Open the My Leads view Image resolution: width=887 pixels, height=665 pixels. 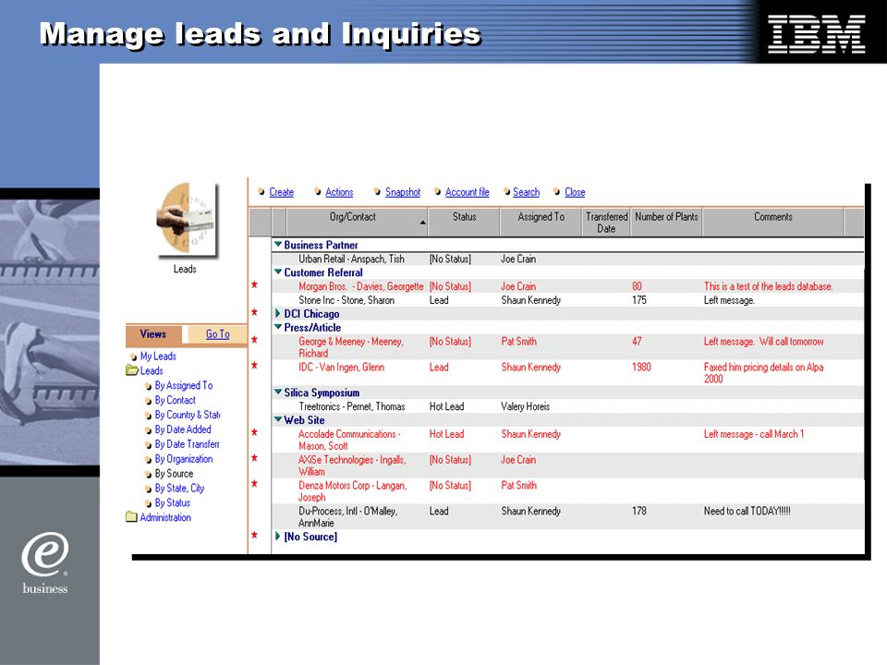point(158,357)
